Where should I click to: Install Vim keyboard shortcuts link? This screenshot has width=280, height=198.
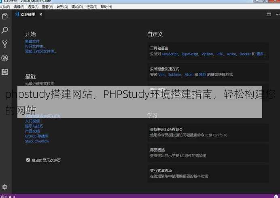coord(161,75)
